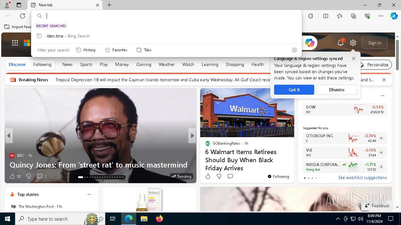Viewport: 401px width, 225px height.
Task: Open the Personalize button
Action: tap(374, 65)
